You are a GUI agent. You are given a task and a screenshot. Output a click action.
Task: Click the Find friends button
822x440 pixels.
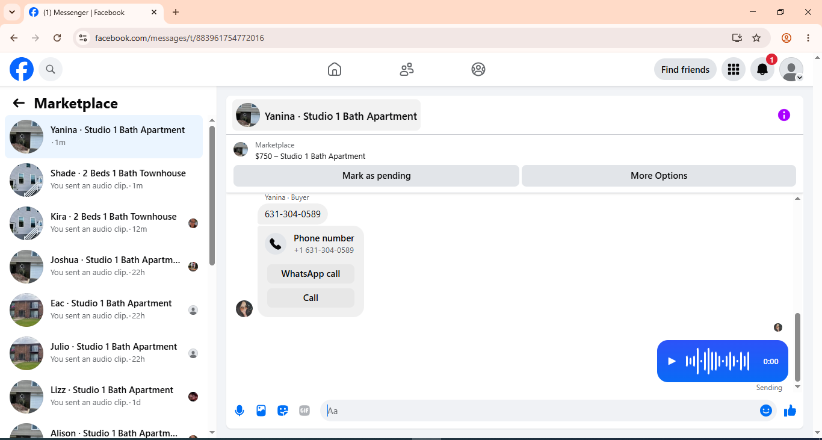click(685, 69)
